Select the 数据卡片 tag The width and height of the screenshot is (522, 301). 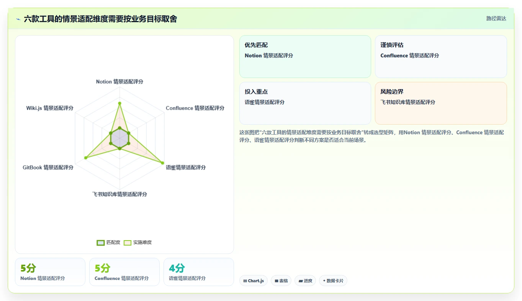(x=333, y=281)
